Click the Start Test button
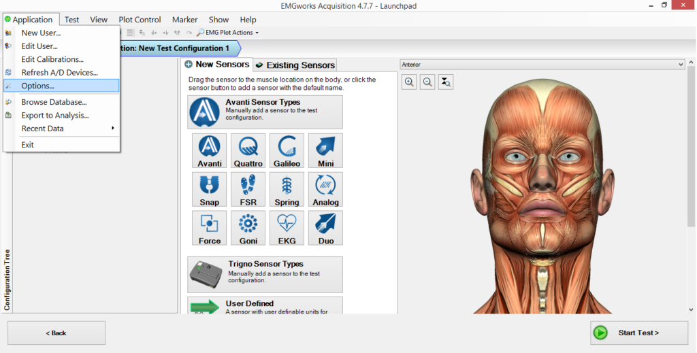The image size is (697, 353). pyautogui.click(x=638, y=333)
